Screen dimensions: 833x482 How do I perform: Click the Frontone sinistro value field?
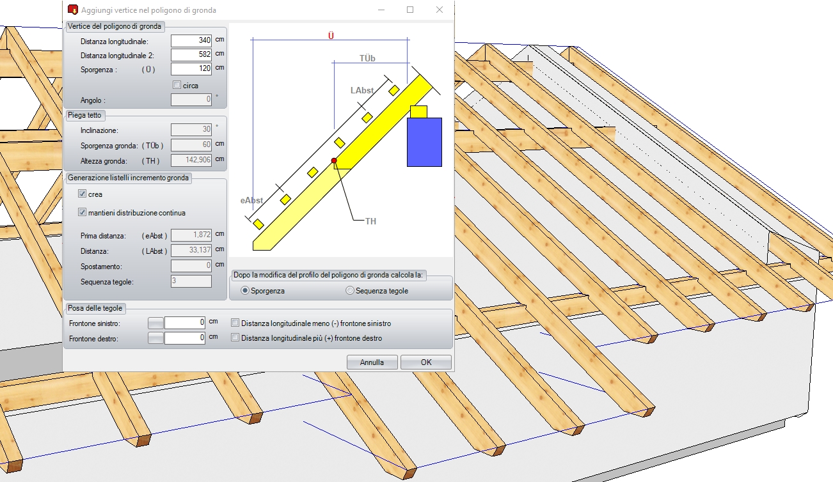tap(185, 323)
